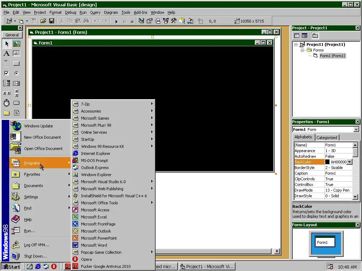The image size is (362, 271).
Task: Select the DirListBox folder tool in toolbox
Action: point(7,113)
